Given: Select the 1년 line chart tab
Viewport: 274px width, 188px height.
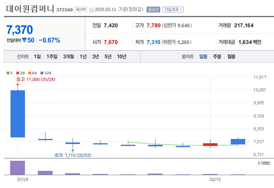Looking at the screenshot, I should [x=83, y=56].
